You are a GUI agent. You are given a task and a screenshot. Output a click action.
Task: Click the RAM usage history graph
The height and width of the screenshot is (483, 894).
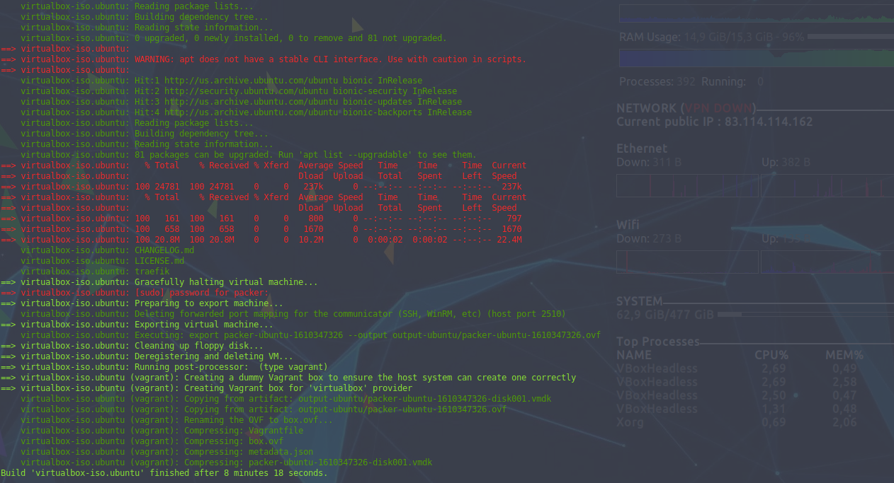click(756, 58)
